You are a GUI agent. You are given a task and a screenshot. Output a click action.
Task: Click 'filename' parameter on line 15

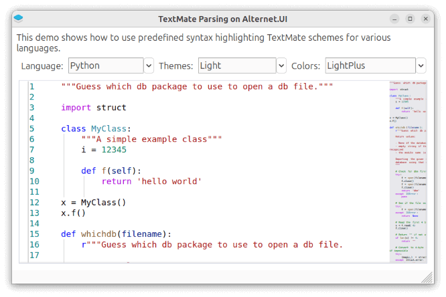click(x=142, y=234)
